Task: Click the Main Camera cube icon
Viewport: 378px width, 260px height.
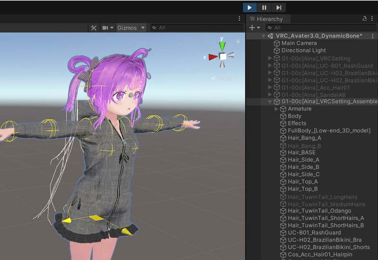Action: tap(277, 43)
